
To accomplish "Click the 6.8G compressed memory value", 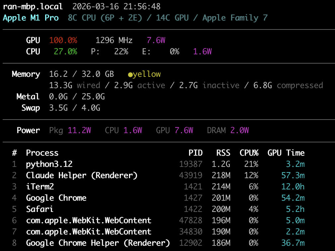I will tap(263, 85).
